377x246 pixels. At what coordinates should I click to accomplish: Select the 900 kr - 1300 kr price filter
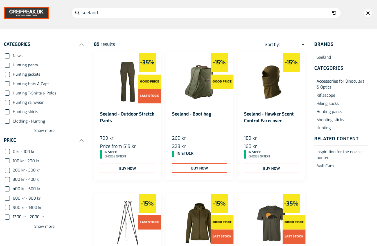(x=7, y=207)
